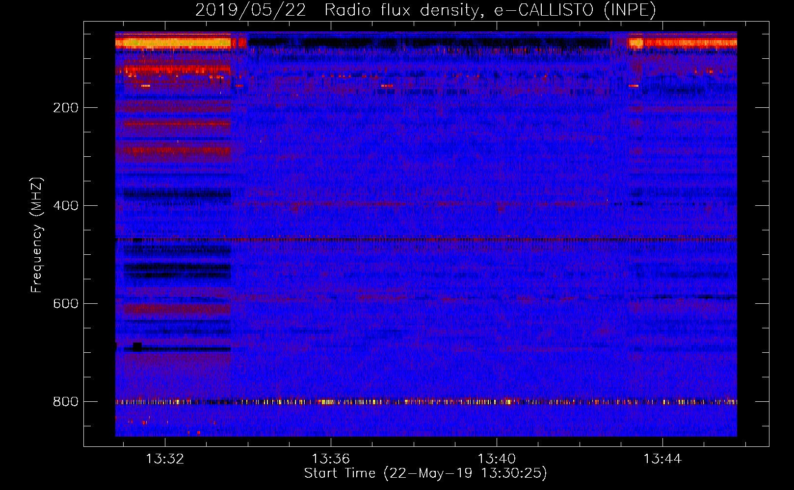
Task: Click the 13:36 time axis label
Action: (x=331, y=459)
